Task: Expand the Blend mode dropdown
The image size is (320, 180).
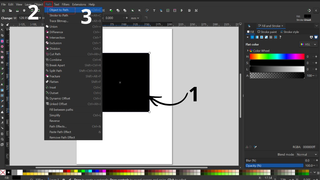Action: [306, 154]
